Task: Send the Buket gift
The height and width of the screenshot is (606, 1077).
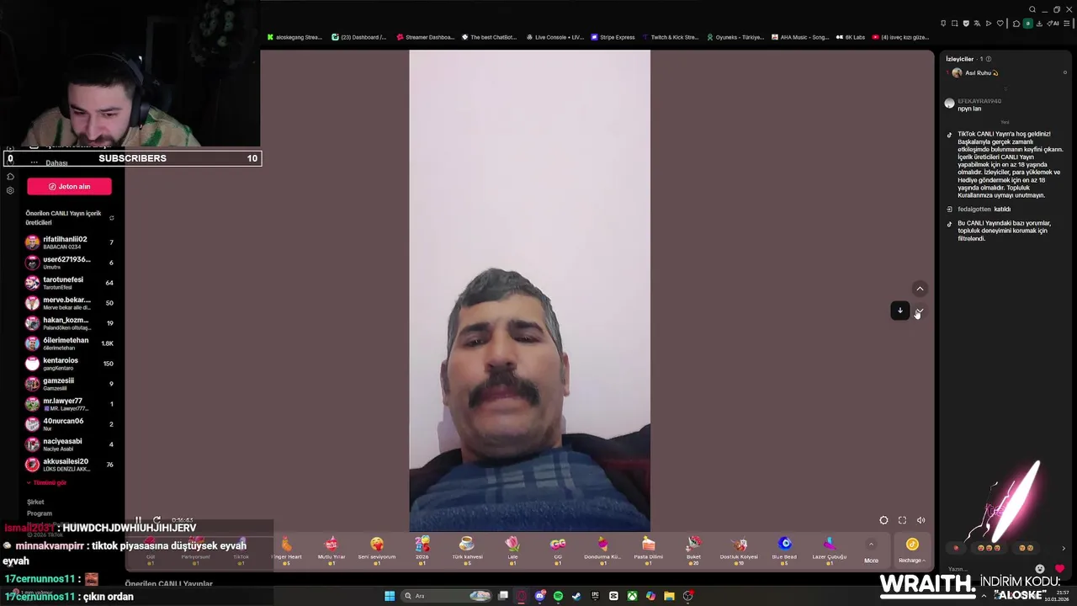Action: click(x=693, y=550)
